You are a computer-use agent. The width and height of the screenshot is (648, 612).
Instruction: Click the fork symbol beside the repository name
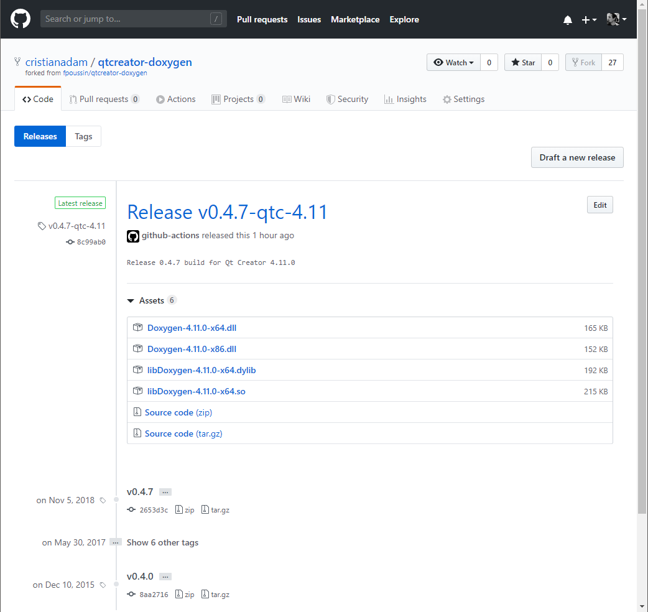[16, 61]
